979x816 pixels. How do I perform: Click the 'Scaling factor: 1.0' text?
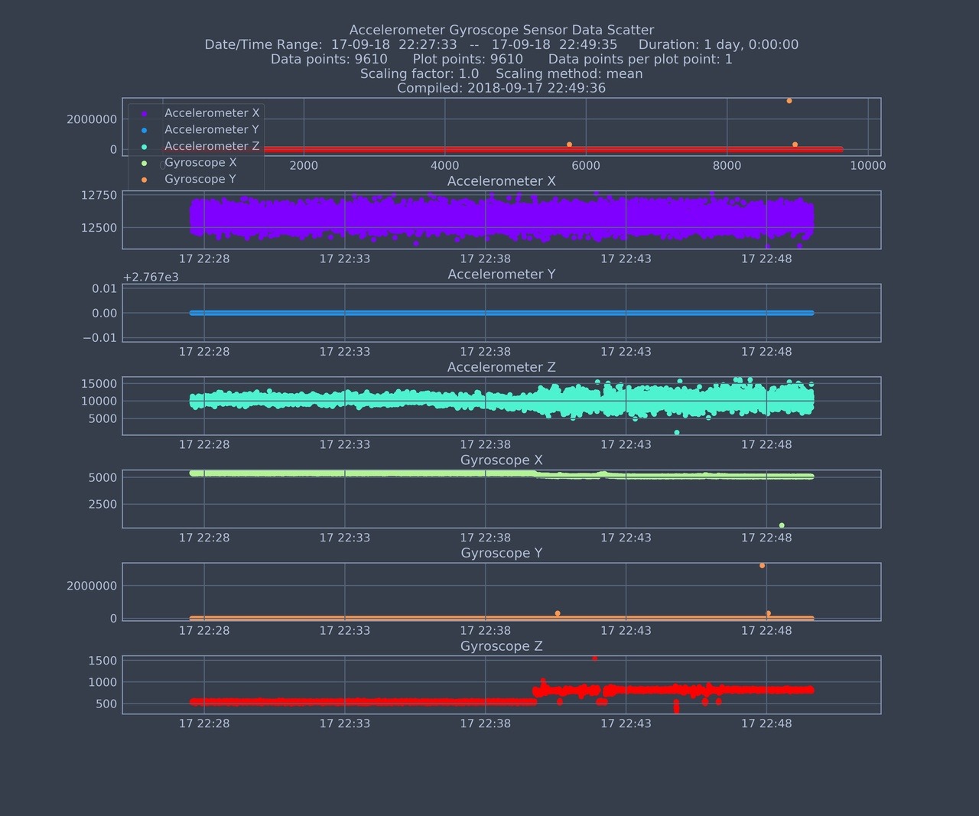click(420, 74)
